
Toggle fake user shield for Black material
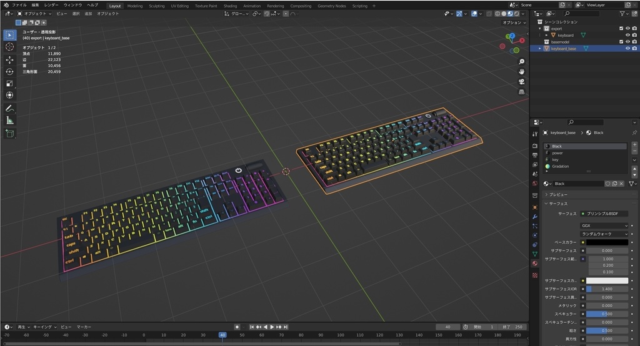607,184
